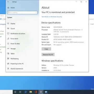Go back using the Settings back arrow
94x94 pixels.
pos(8,2)
